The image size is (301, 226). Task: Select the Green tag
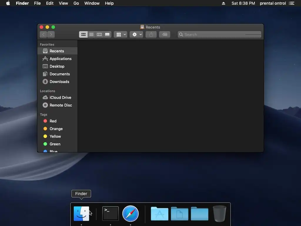(x=57, y=144)
